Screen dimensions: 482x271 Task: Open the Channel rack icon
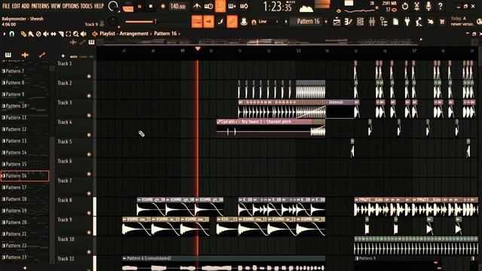coord(360,22)
